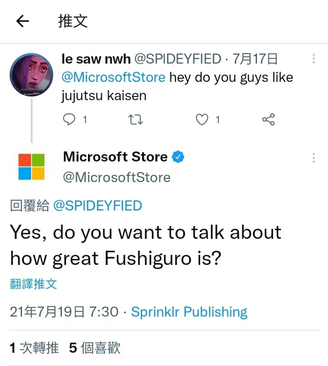Go back using the arrow icon
Image resolution: width=328 pixels, height=366 pixels.
(x=22, y=21)
